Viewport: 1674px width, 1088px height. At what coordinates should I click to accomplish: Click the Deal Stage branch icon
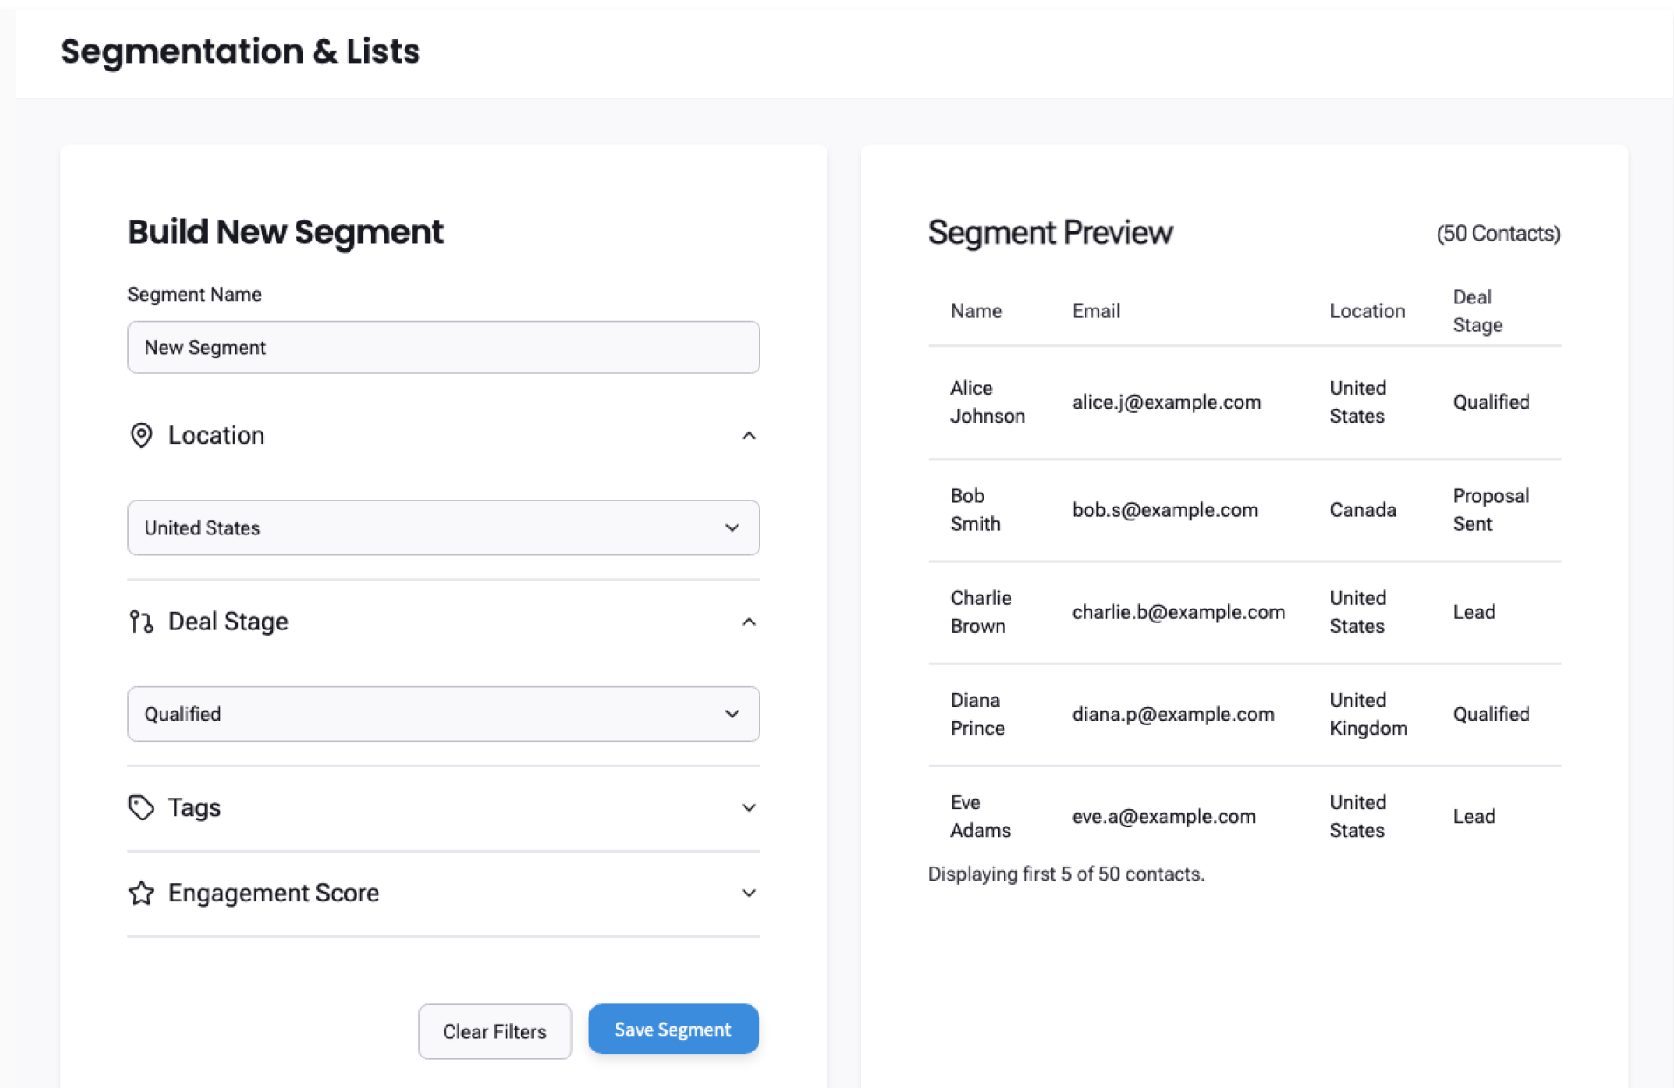[x=141, y=622]
